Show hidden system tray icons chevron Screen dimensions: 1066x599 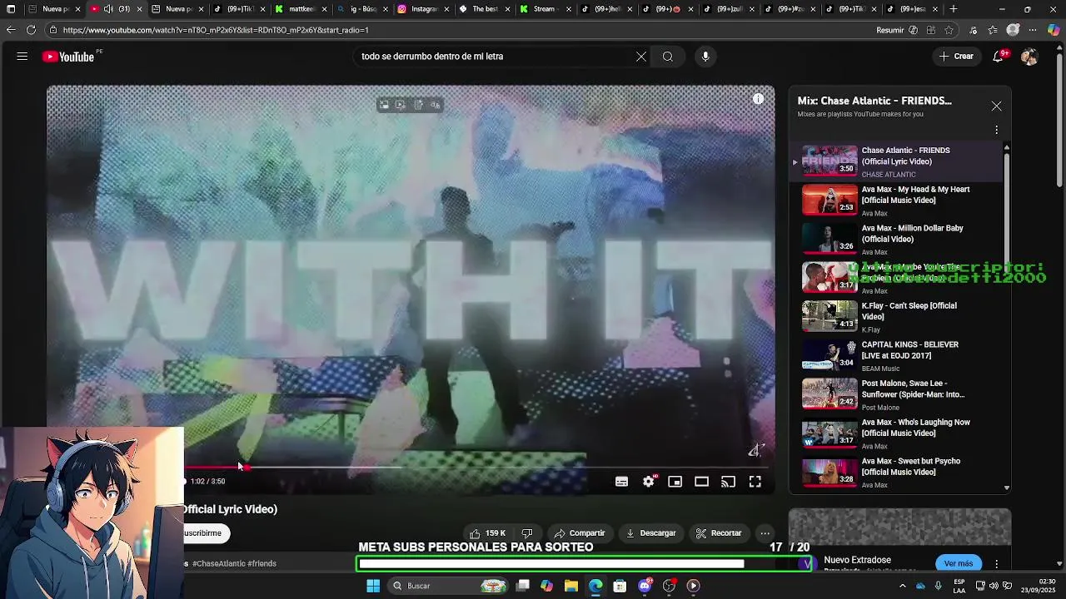902,586
